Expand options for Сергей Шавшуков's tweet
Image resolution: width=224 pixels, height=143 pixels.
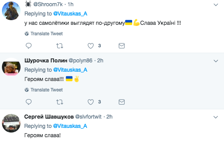pos(216,117)
